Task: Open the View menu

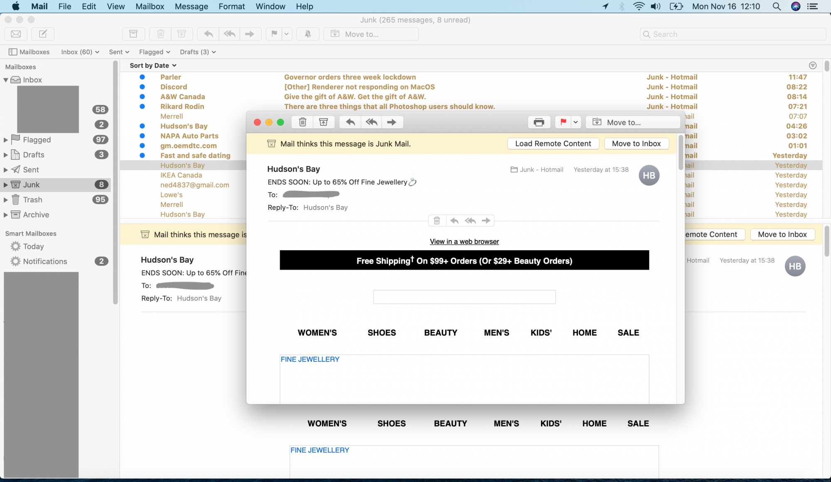Action: click(x=116, y=6)
